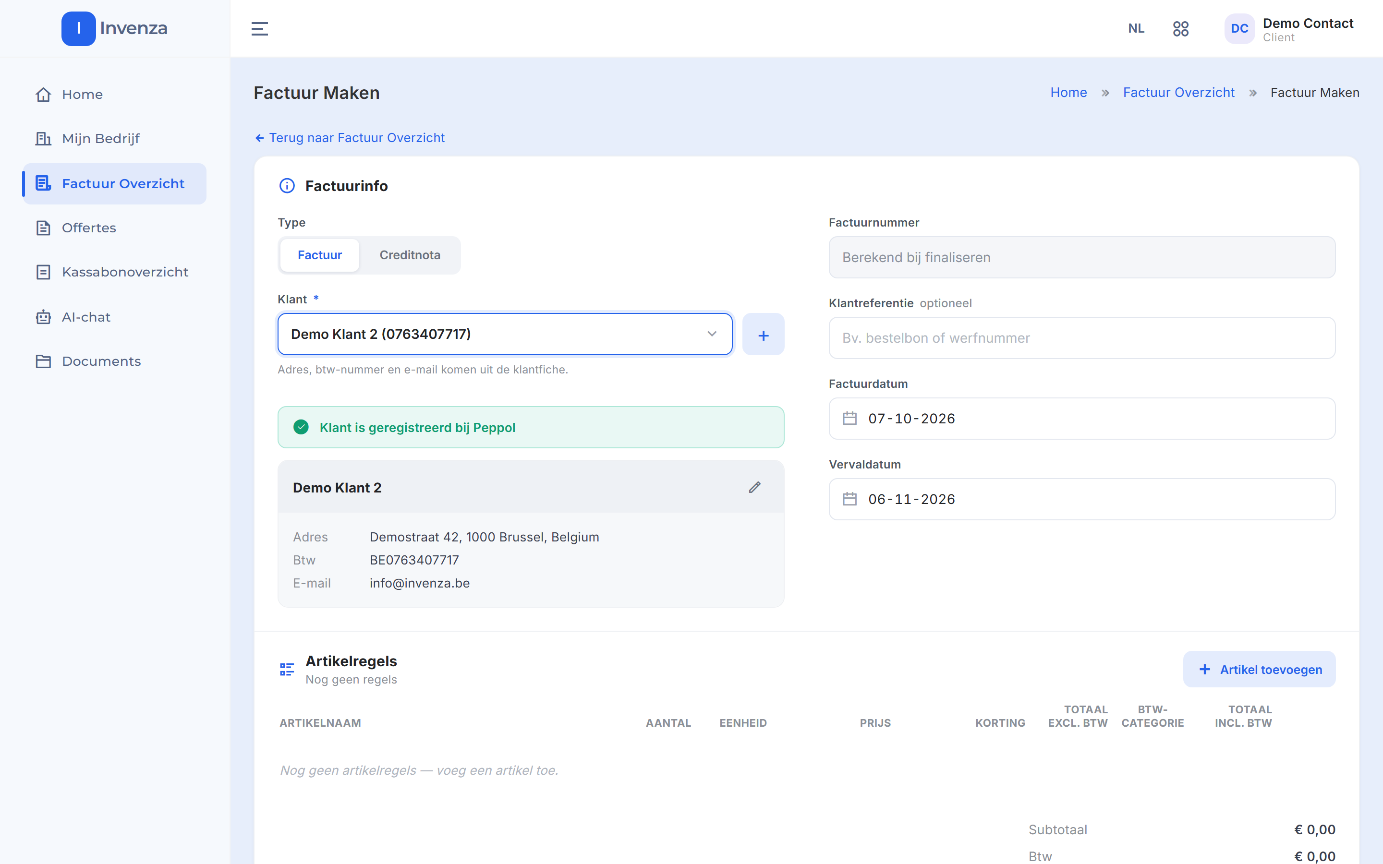Viewport: 1383px width, 864px height.
Task: Click the DC user avatar
Action: tap(1239, 29)
